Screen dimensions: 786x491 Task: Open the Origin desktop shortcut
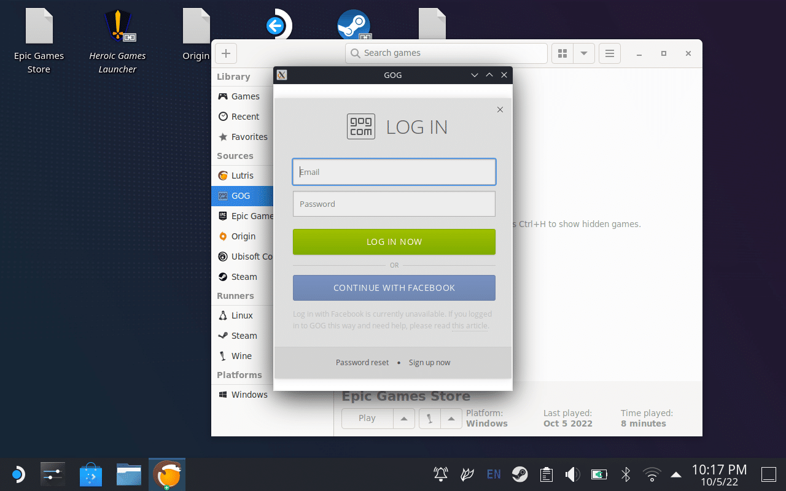pos(196,35)
